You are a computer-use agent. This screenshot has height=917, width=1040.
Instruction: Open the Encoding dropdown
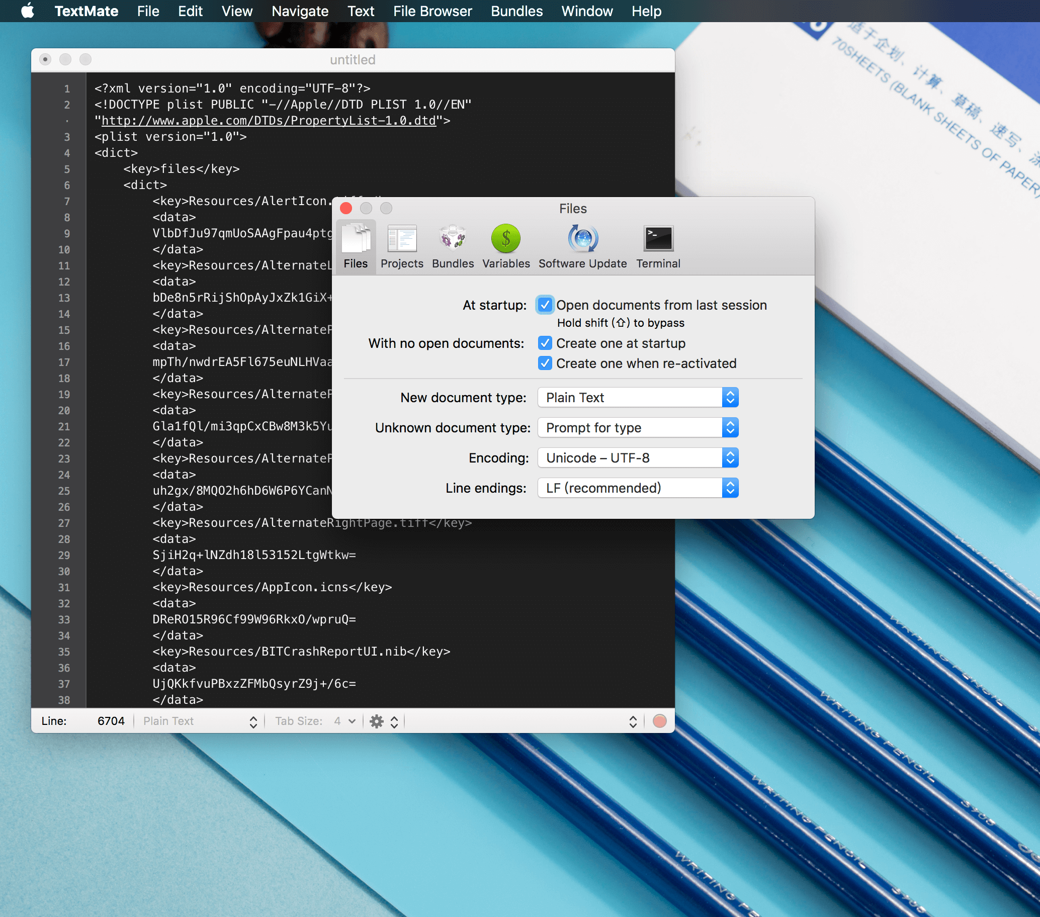click(x=638, y=457)
